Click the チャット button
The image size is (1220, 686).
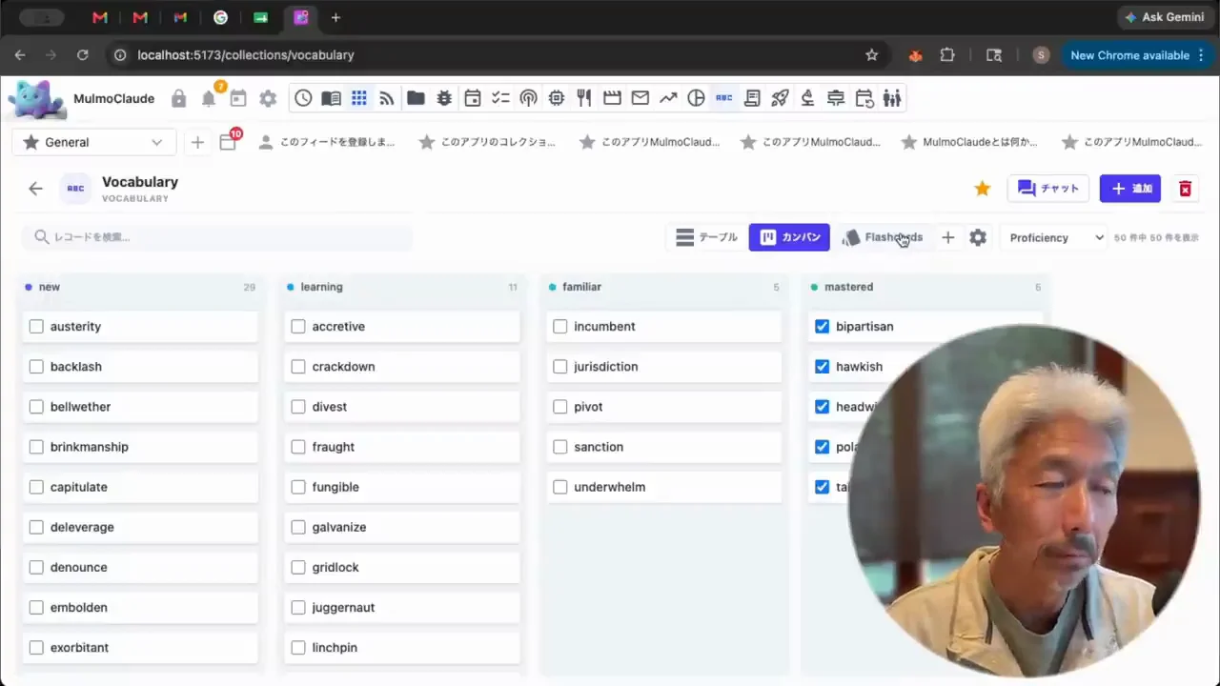point(1048,189)
